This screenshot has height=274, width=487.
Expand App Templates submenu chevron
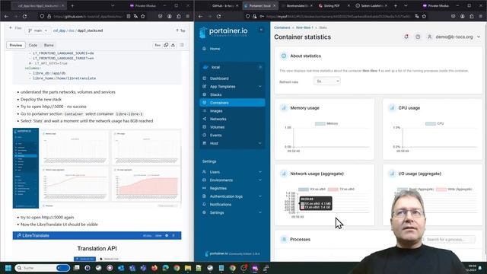pyautogui.click(x=260, y=86)
